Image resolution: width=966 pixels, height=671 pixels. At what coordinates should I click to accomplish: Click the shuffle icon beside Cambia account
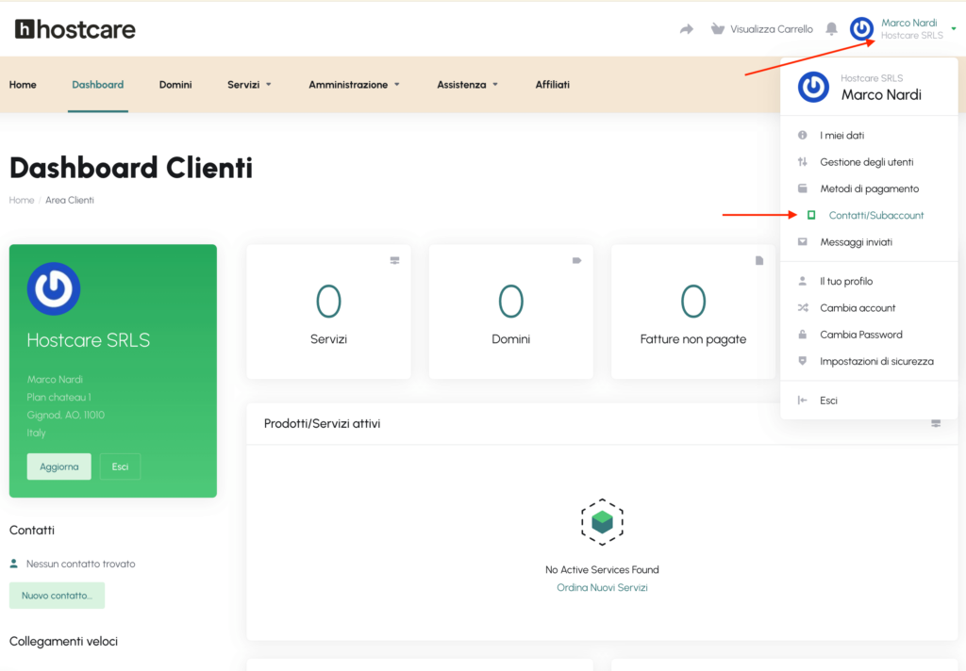802,308
